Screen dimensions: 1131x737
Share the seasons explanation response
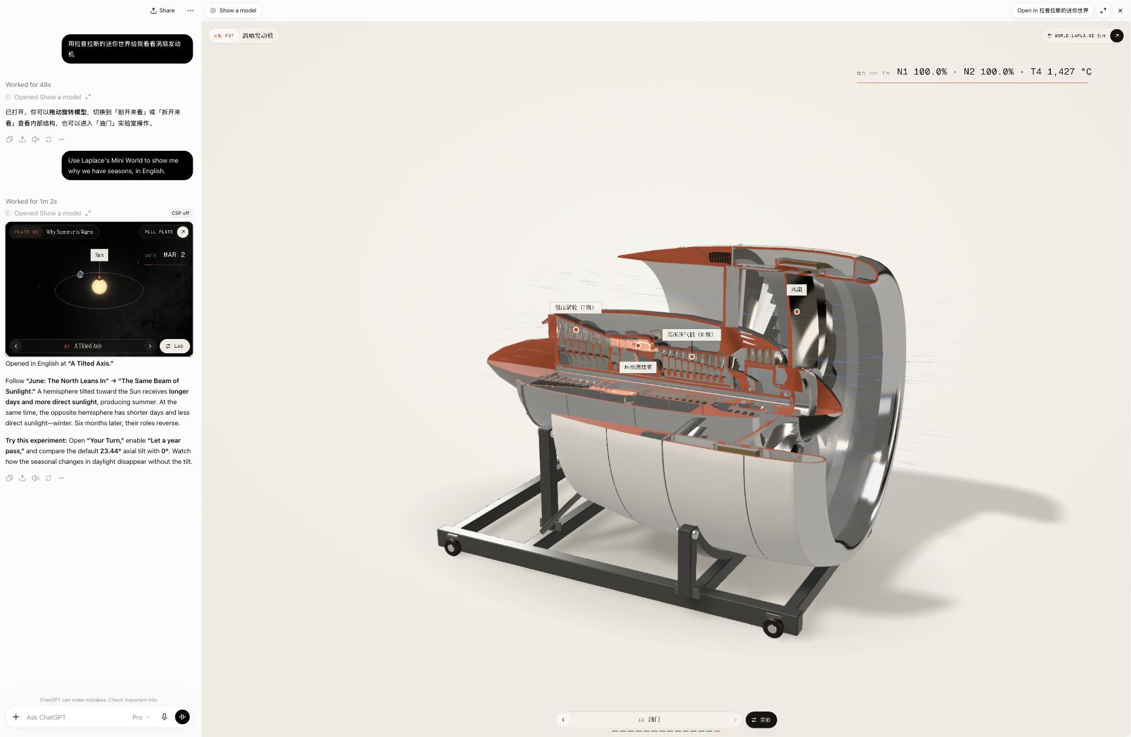click(22, 478)
